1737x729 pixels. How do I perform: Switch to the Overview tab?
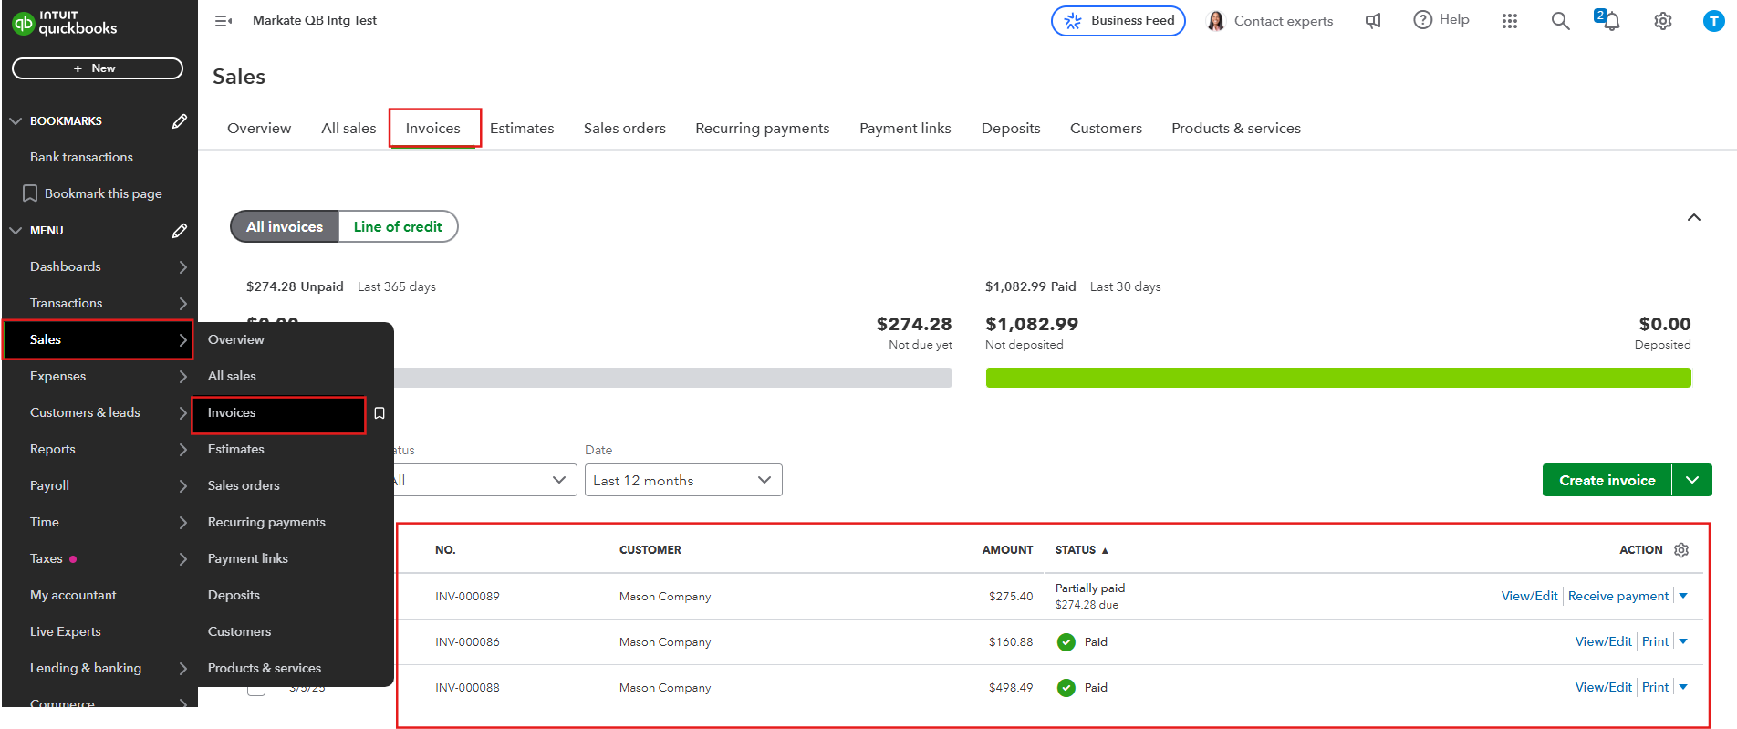[x=259, y=128]
